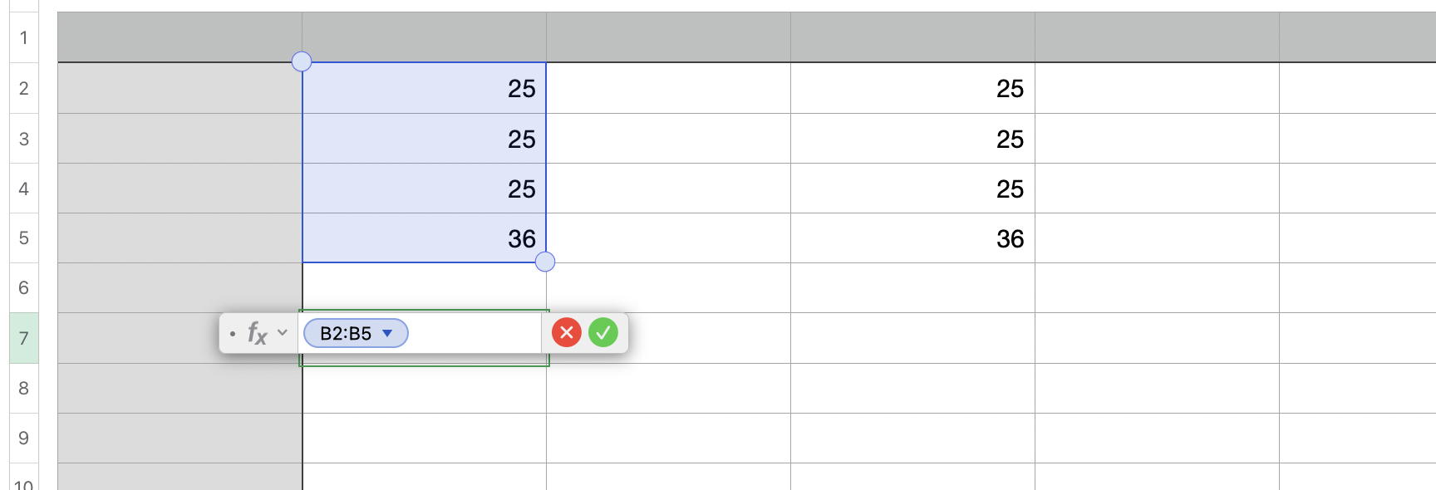Expand the chevron beside the fx symbol

[x=283, y=333]
